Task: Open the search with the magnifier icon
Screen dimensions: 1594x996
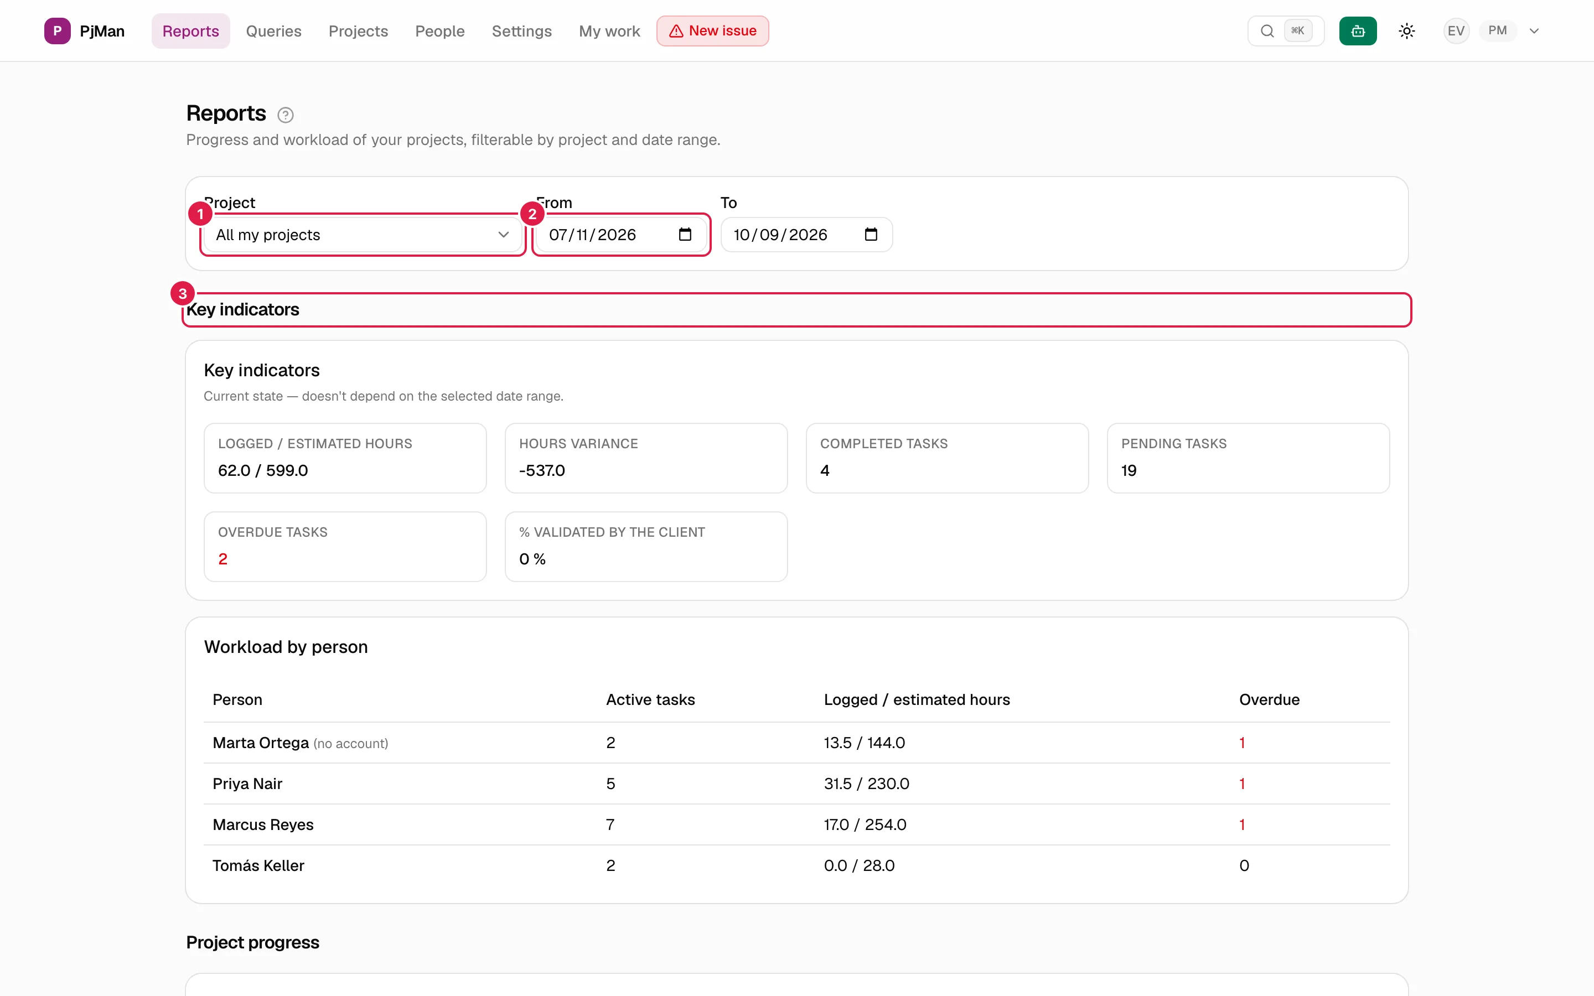Action: click(1267, 31)
